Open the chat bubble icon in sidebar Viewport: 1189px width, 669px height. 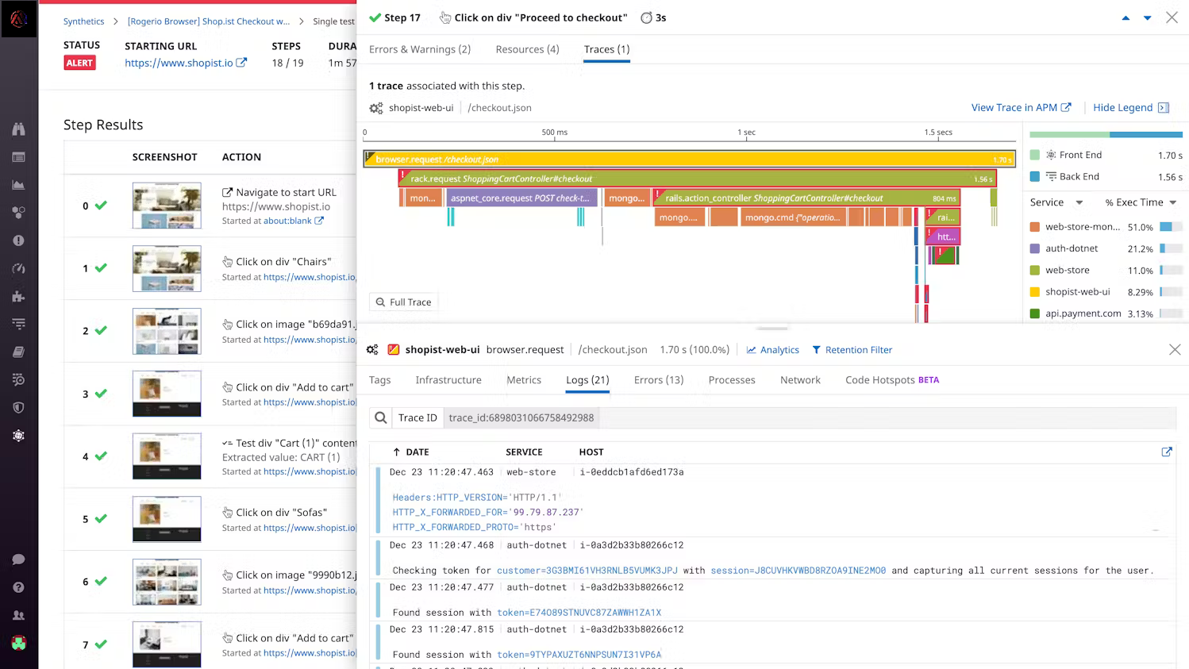[x=18, y=559]
